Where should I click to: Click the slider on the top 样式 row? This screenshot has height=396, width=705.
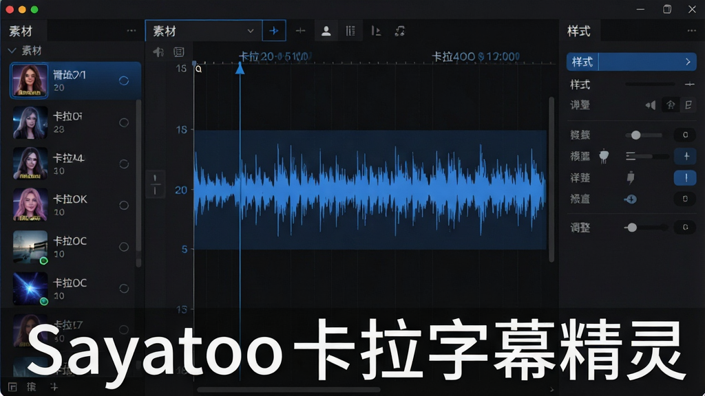tap(650, 84)
